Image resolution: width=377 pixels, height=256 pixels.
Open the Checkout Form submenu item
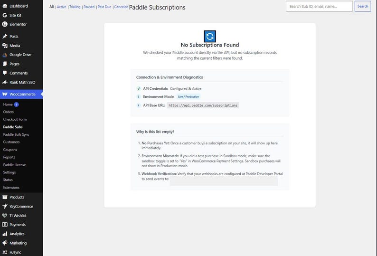(x=15, y=119)
